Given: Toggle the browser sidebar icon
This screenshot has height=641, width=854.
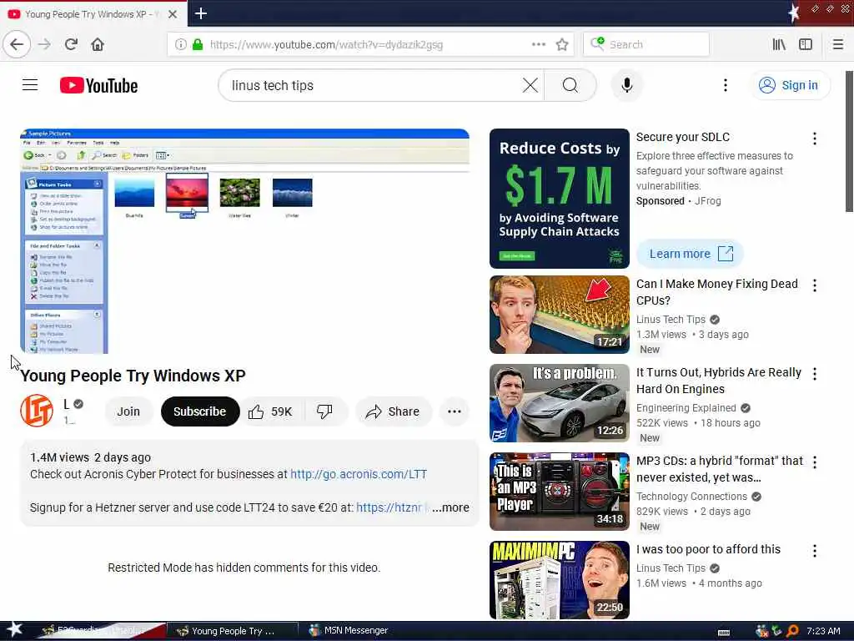Looking at the screenshot, I should [x=806, y=44].
